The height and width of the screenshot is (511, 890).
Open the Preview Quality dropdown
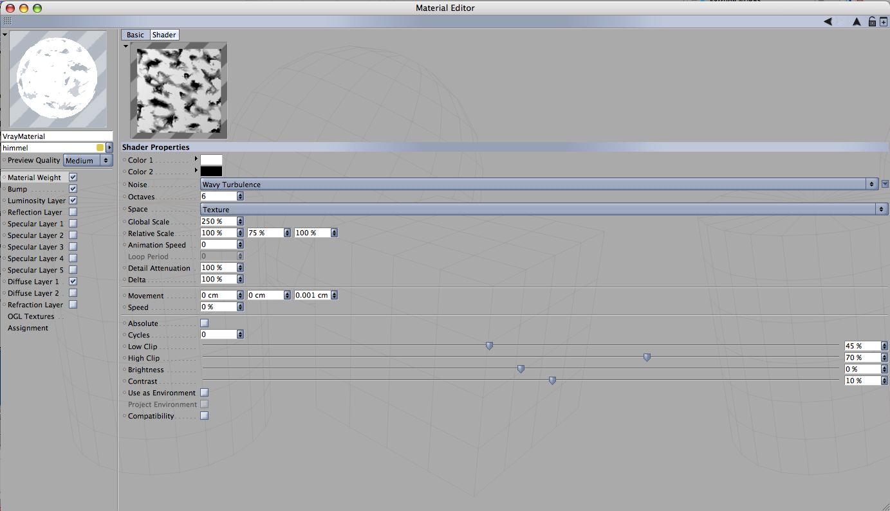pos(88,161)
